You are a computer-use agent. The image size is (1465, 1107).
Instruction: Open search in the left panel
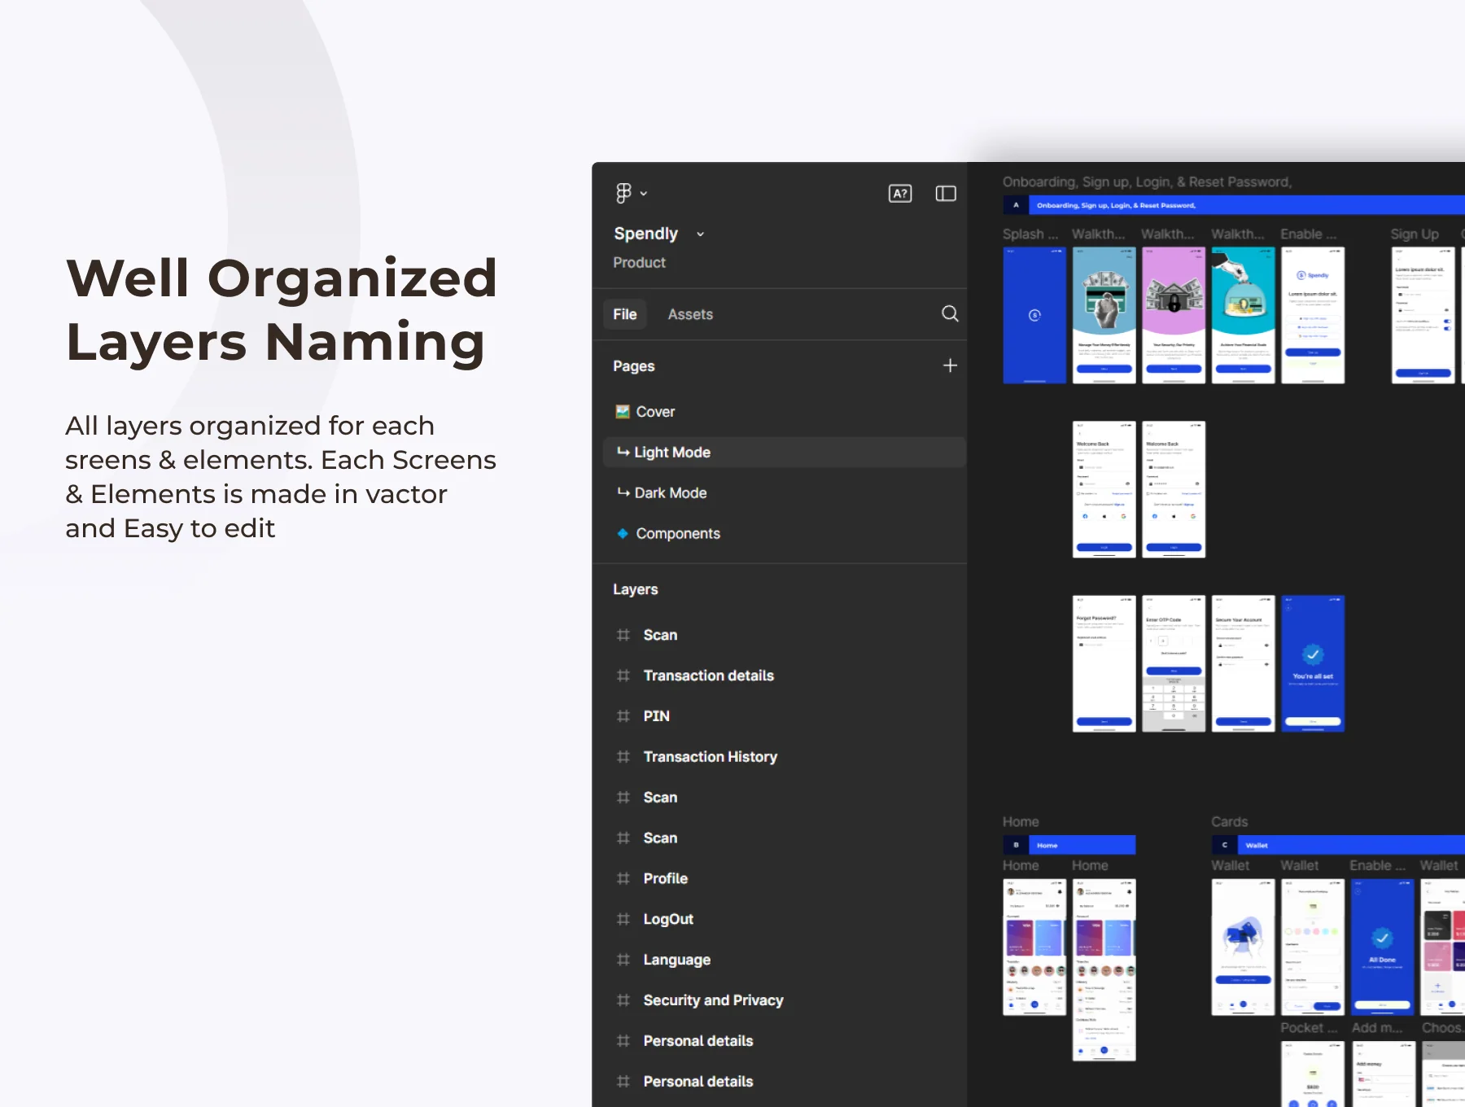pyautogui.click(x=950, y=313)
